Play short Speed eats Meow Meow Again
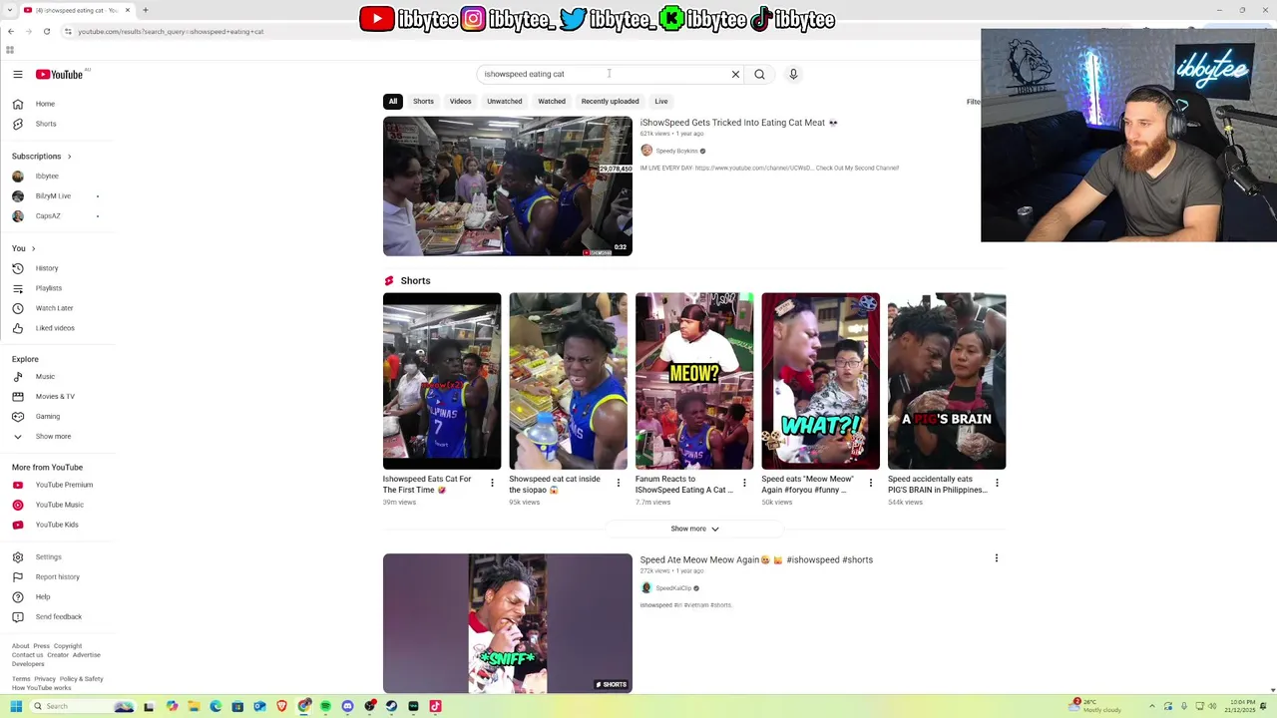The width and height of the screenshot is (1277, 718). tap(820, 381)
